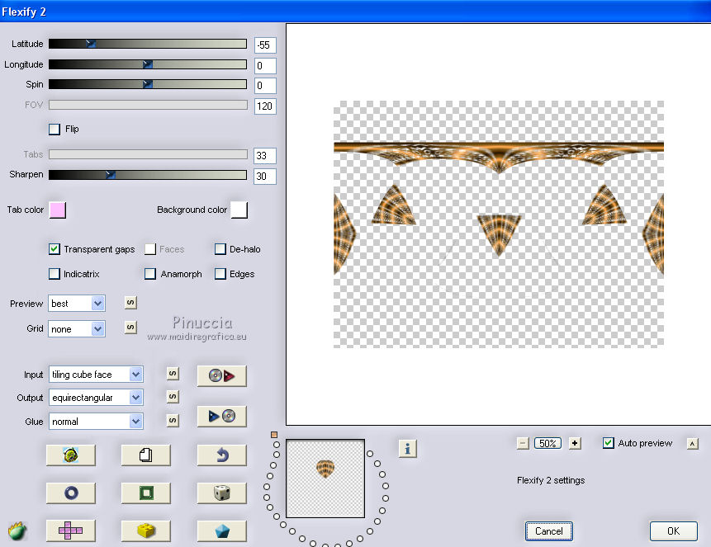Click the S button beside Glue
Screen dimensions: 711x547
pos(173,421)
